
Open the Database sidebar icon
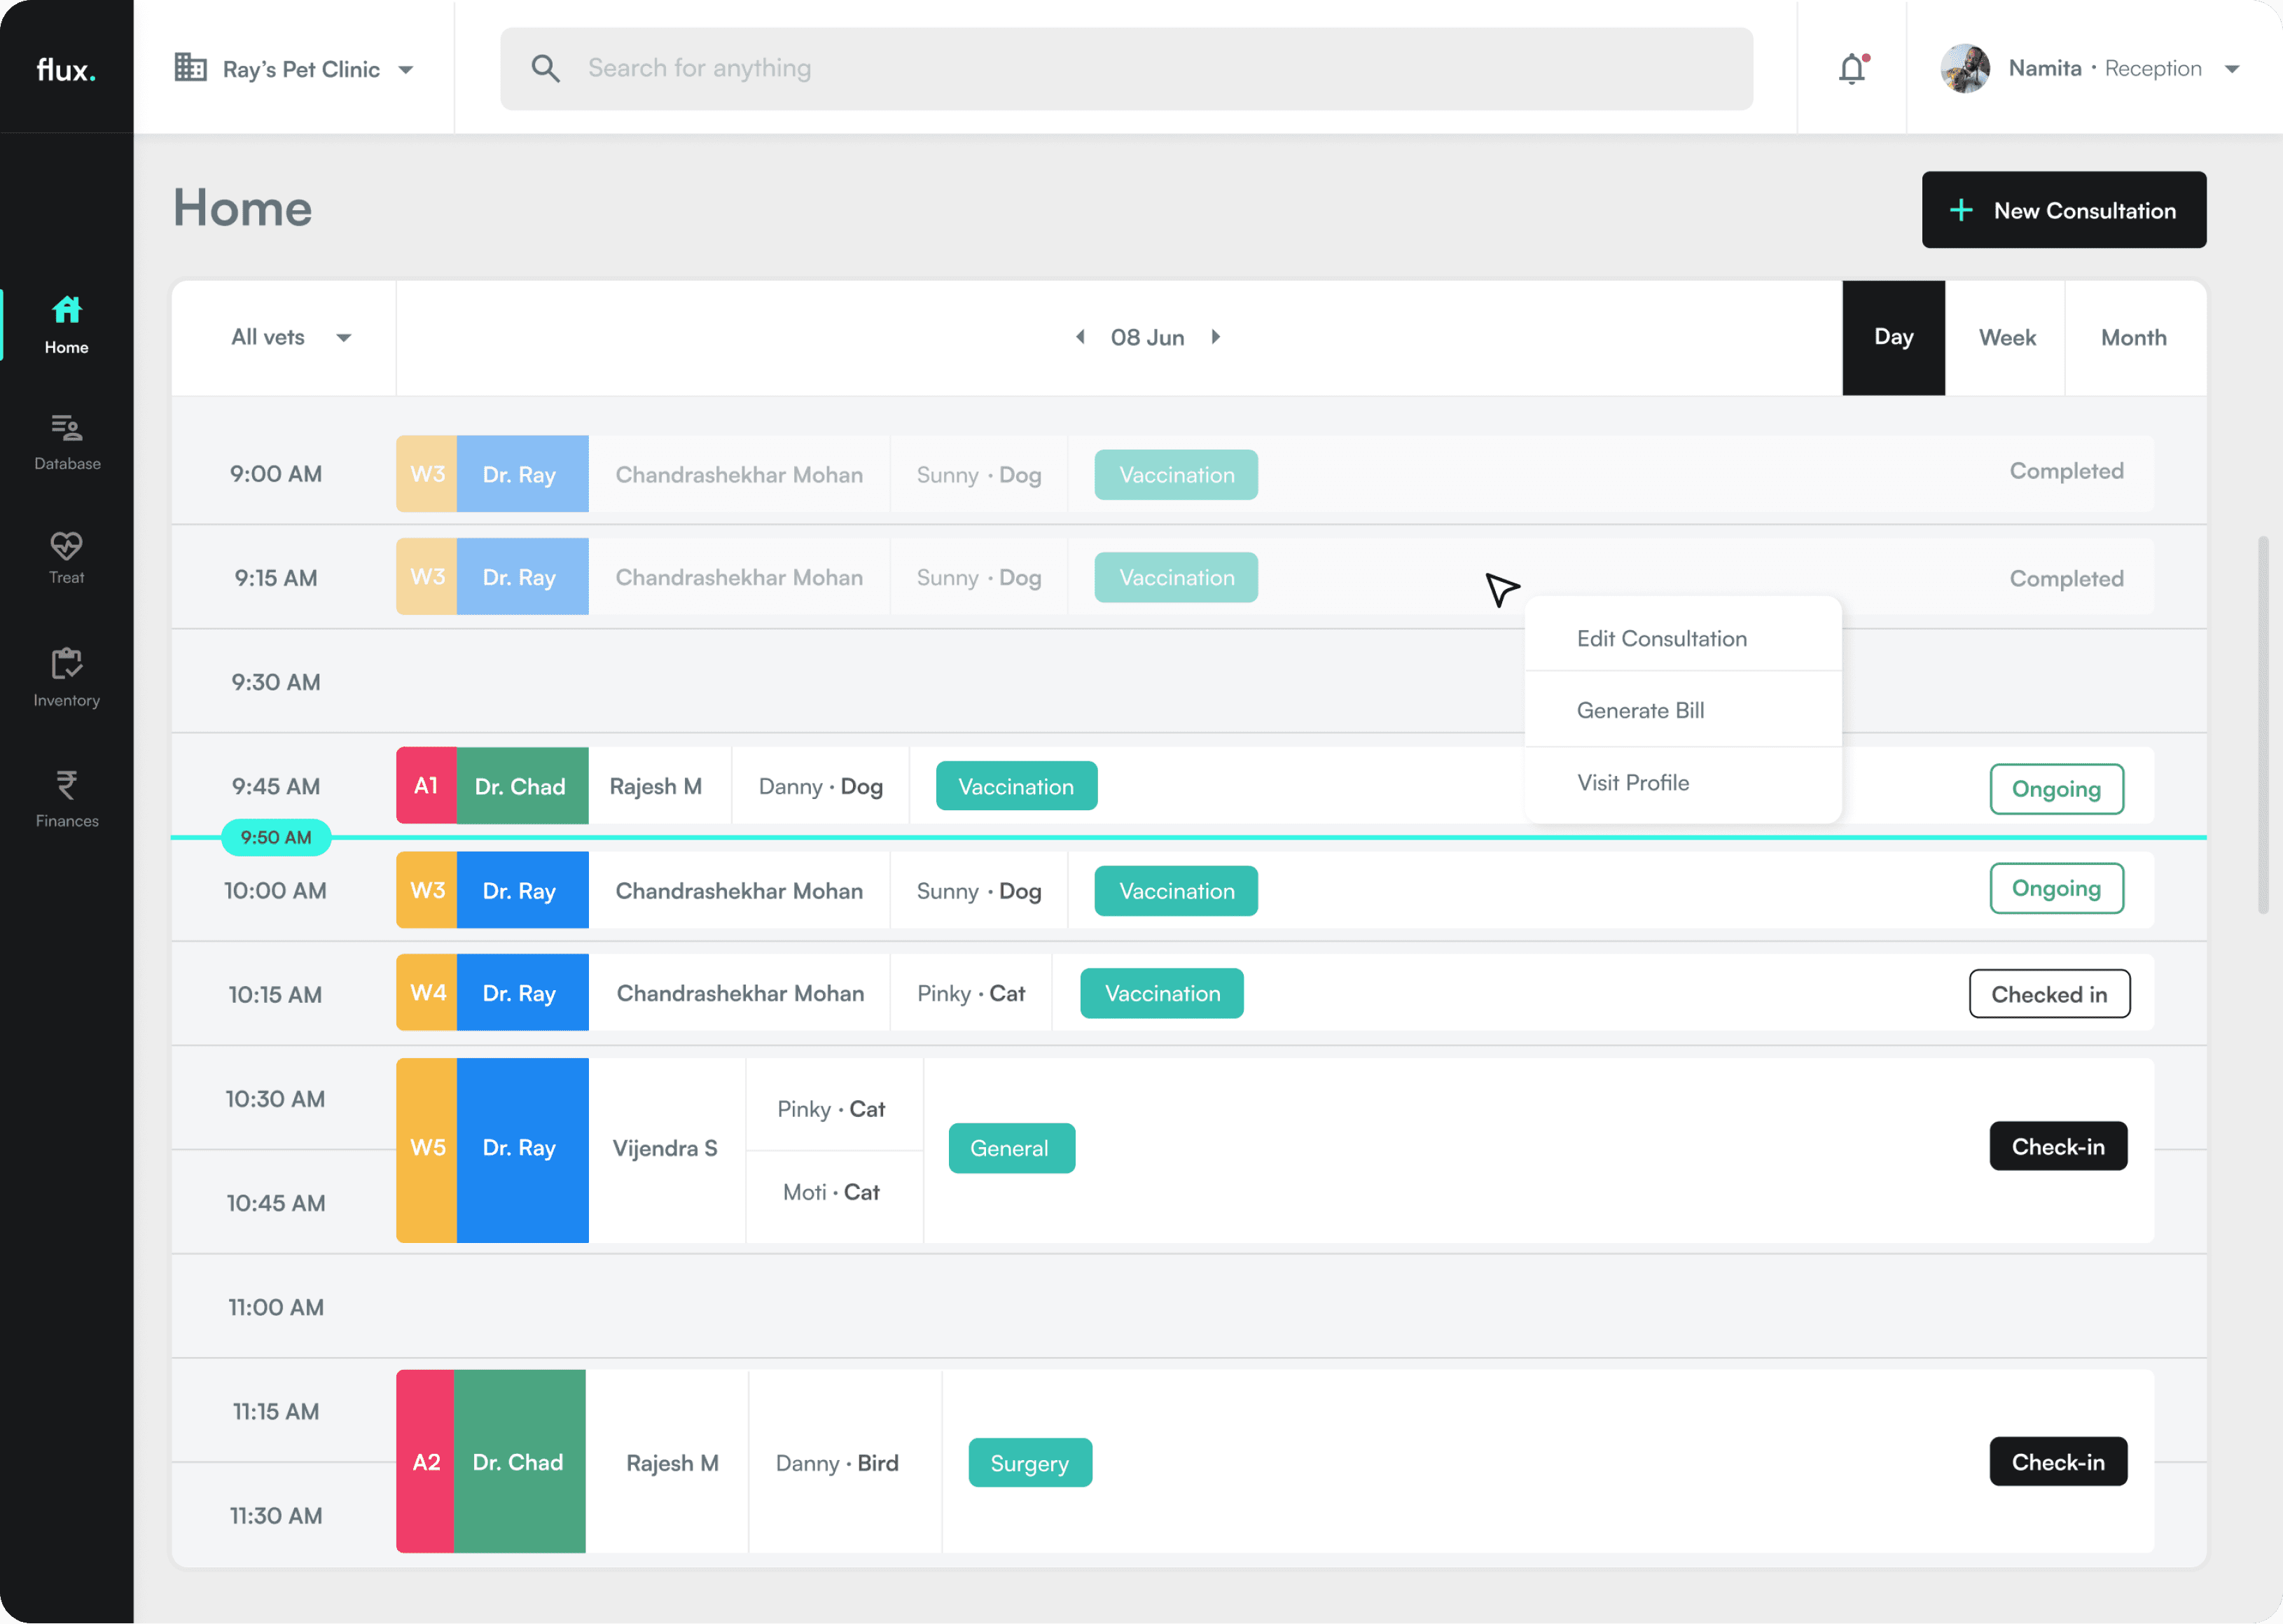click(66, 429)
